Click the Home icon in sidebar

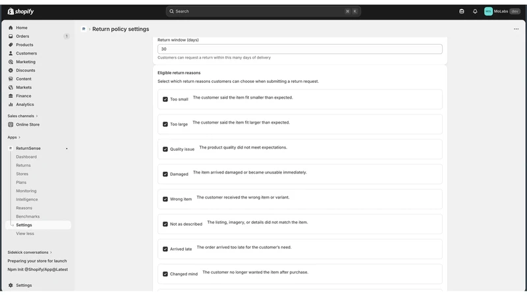coord(11,28)
